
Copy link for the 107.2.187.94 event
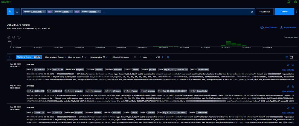[x=288, y=65]
